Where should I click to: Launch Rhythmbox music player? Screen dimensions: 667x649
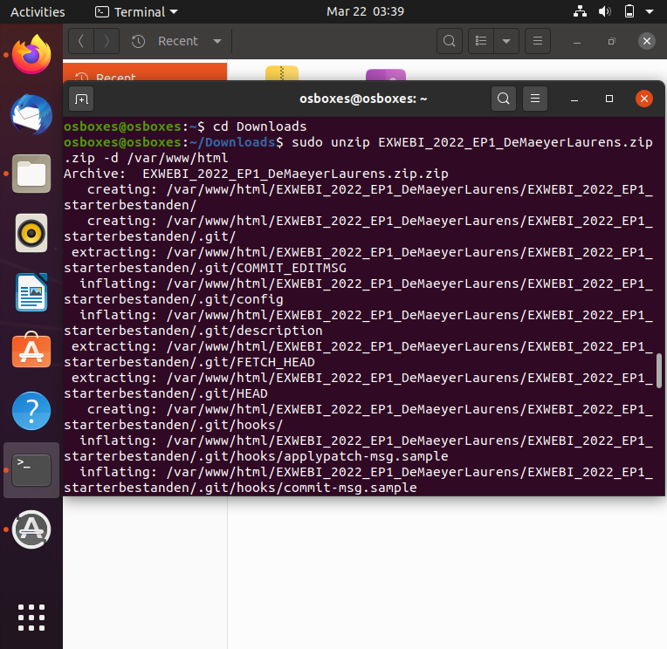[x=31, y=233]
